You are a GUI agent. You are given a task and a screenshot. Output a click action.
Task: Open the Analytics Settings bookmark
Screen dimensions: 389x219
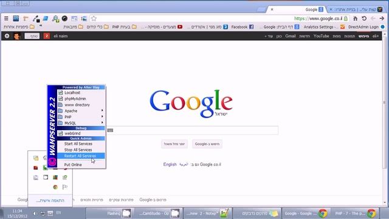(324, 27)
